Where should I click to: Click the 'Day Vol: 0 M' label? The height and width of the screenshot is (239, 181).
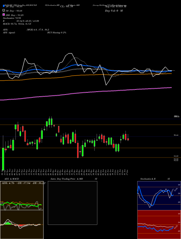pyautogui.click(x=114, y=11)
